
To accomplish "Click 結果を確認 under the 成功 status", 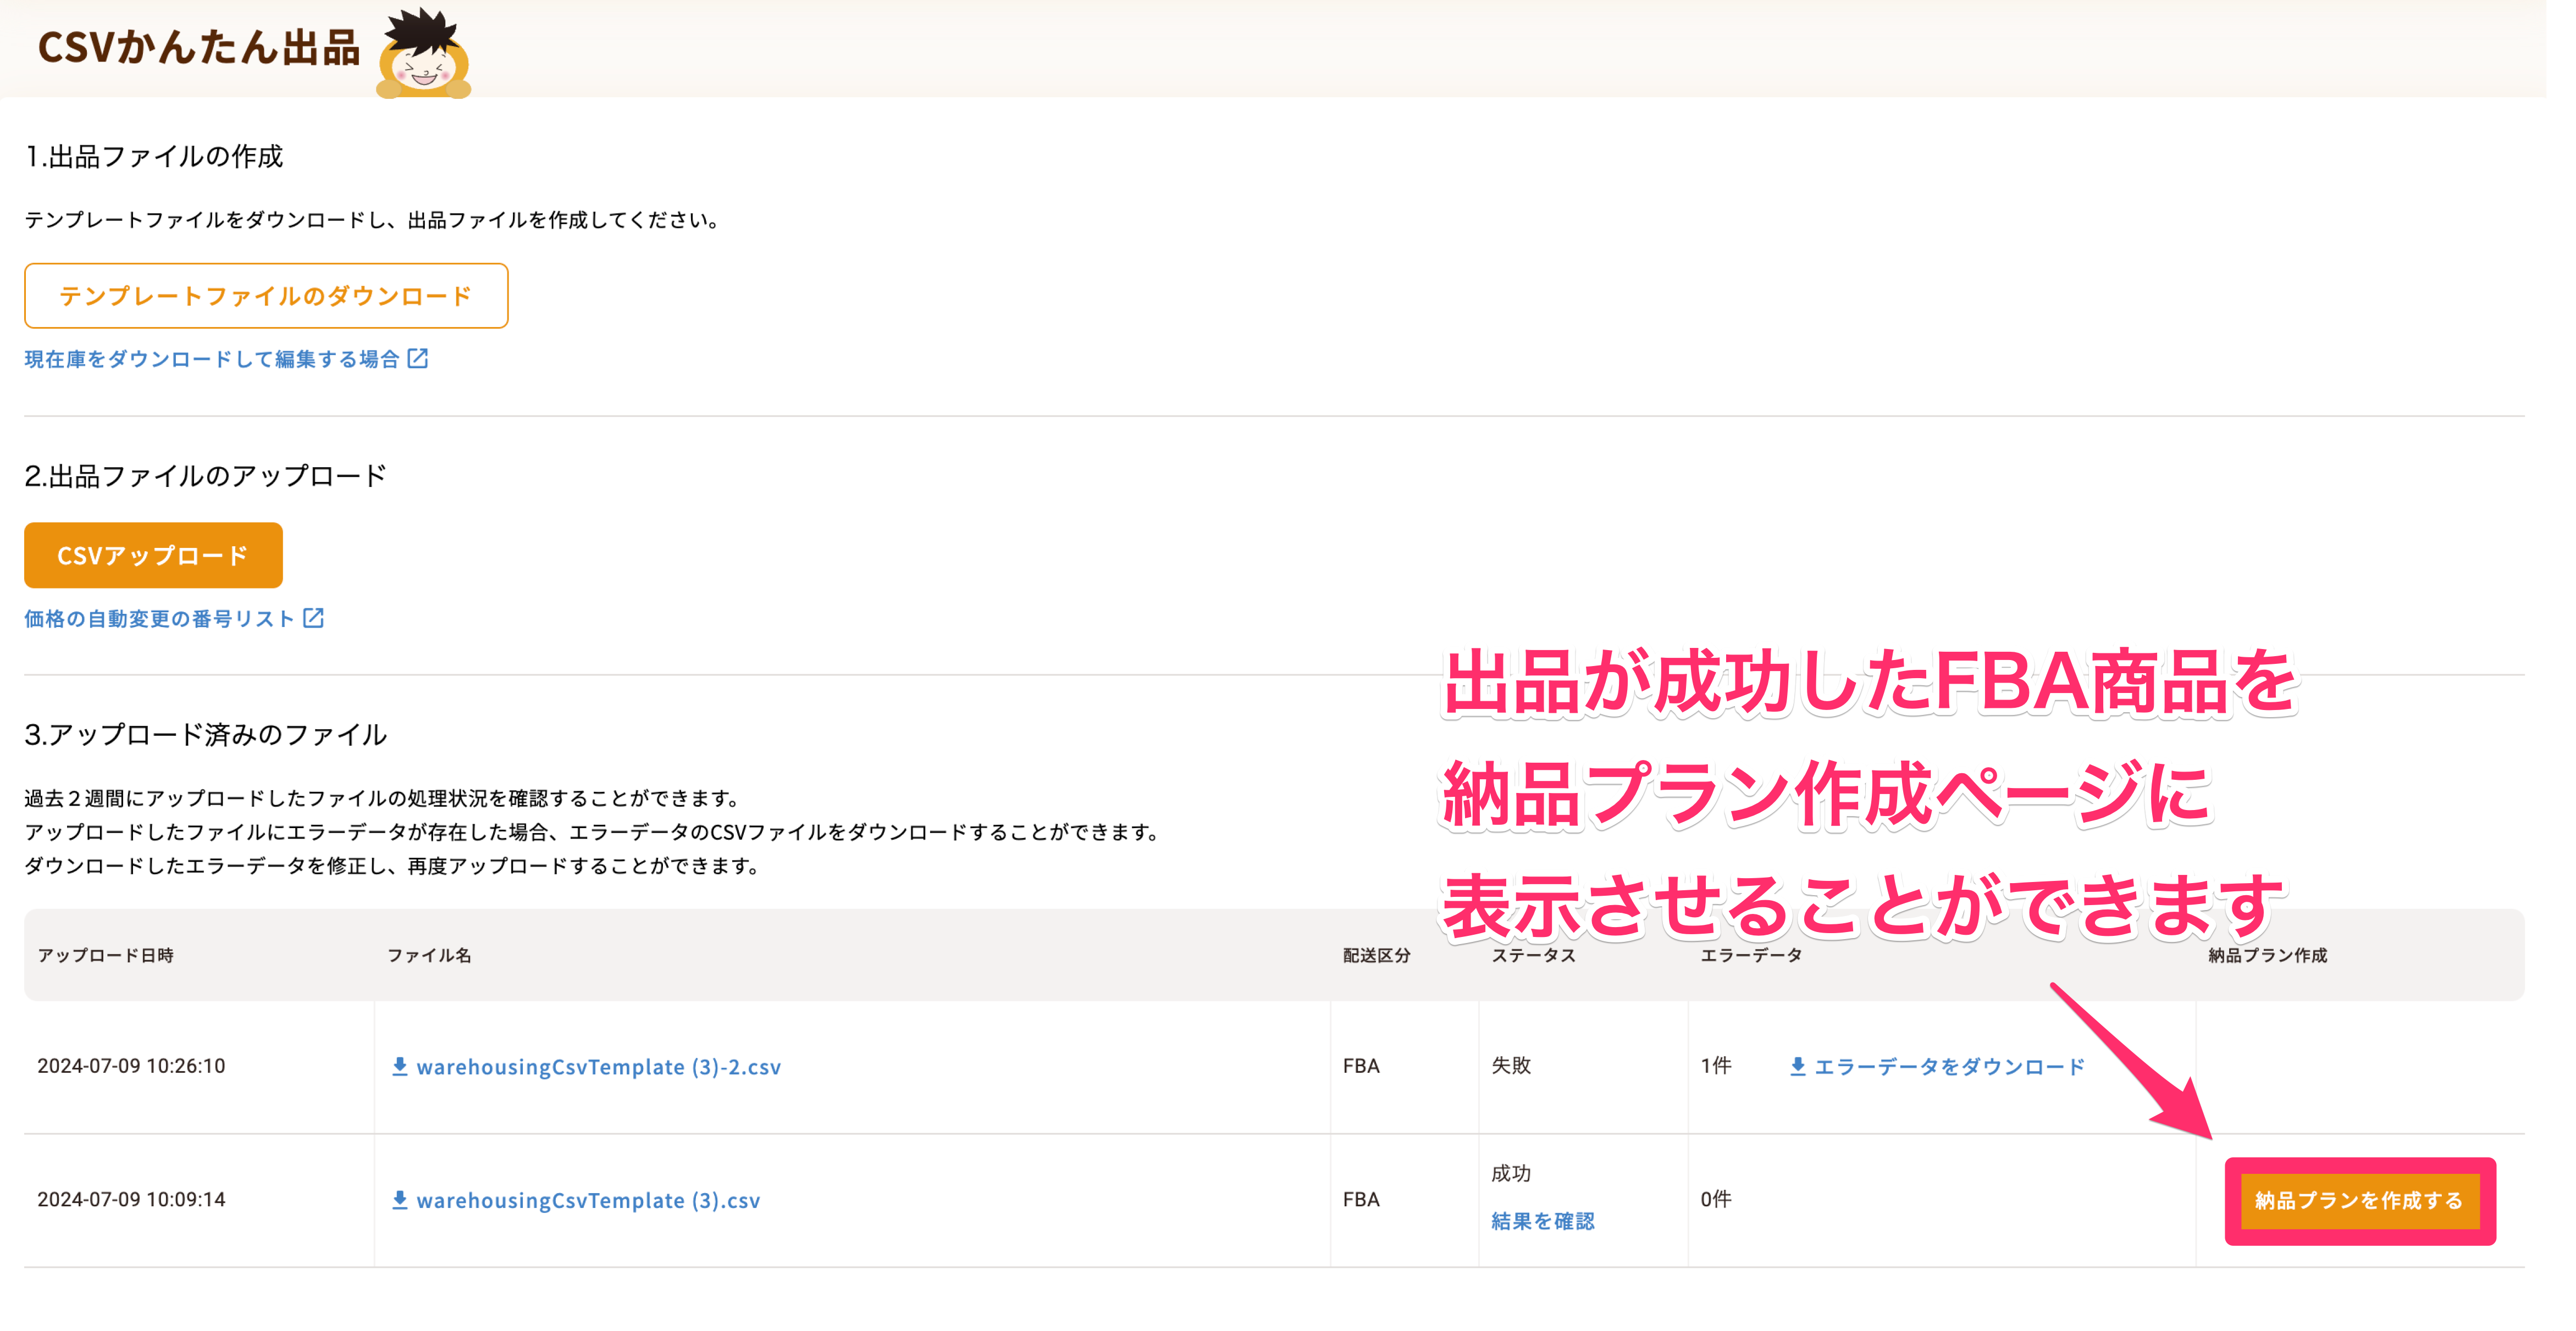I will click(1543, 1221).
